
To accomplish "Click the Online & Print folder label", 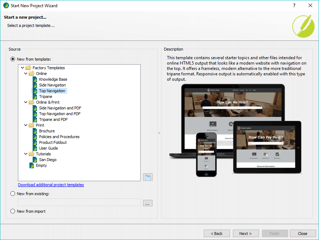I will click(x=48, y=102).
